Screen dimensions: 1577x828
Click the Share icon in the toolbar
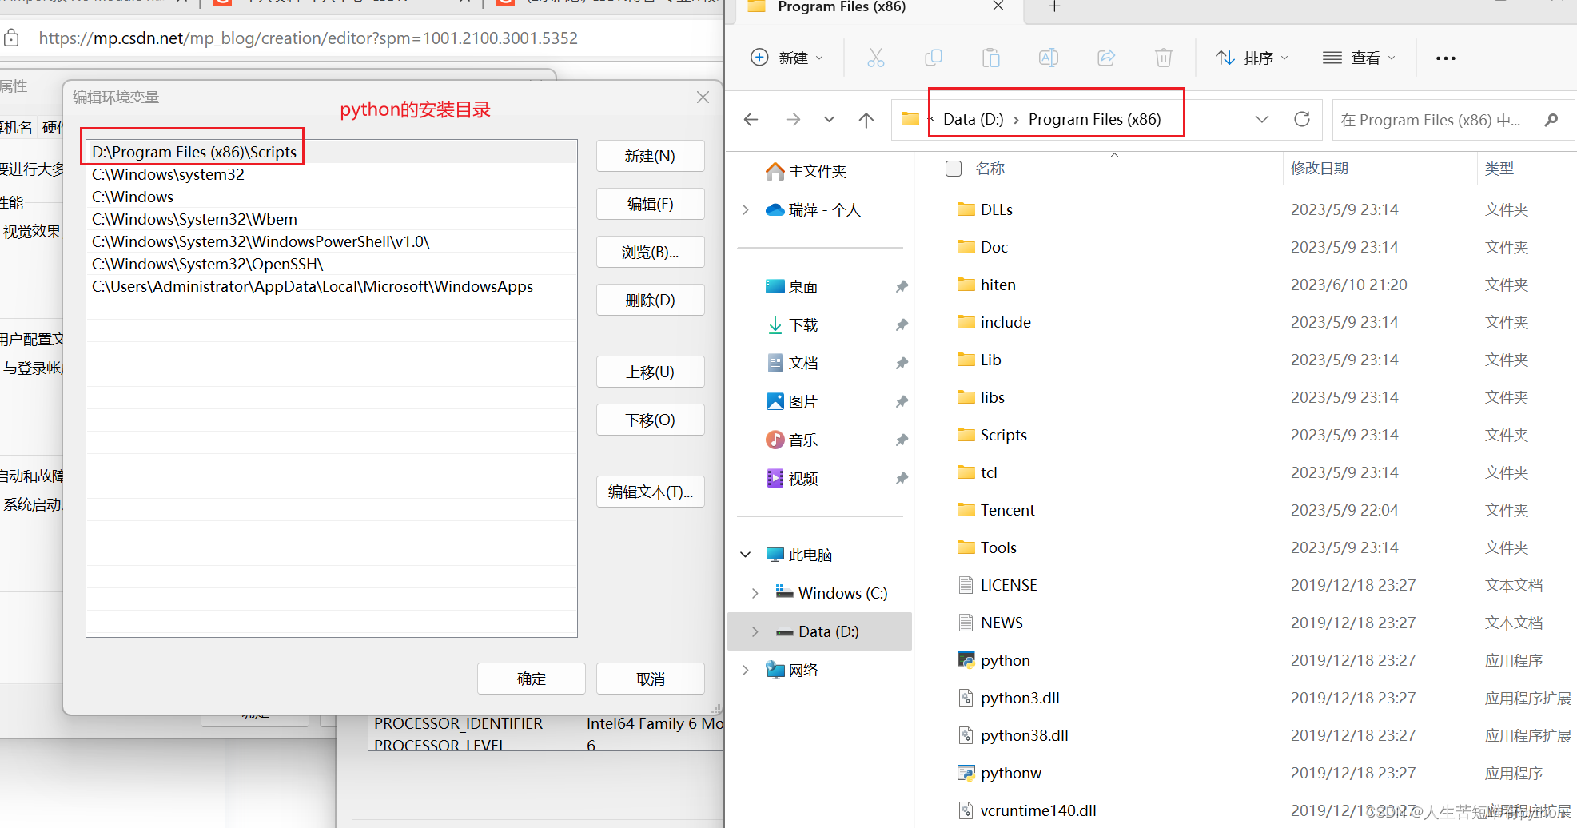(x=1105, y=57)
